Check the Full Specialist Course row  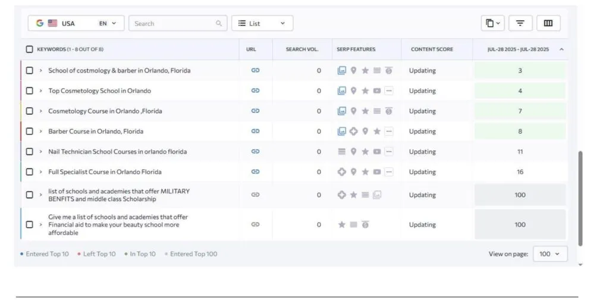[x=30, y=172]
